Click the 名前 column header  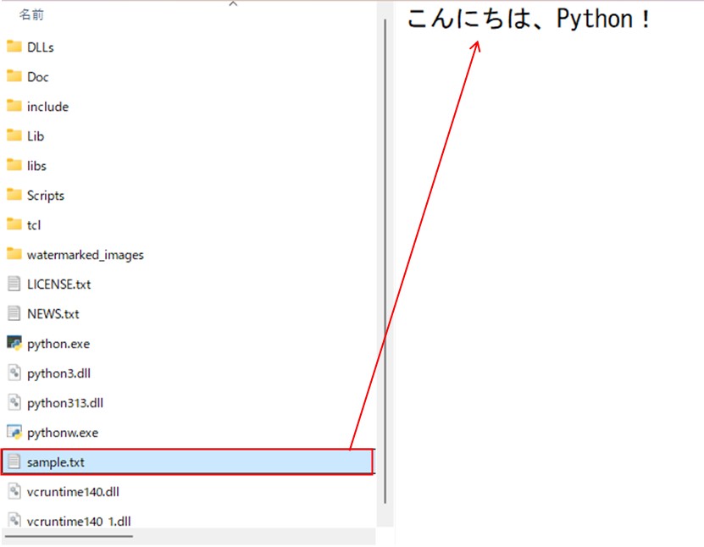[x=31, y=15]
